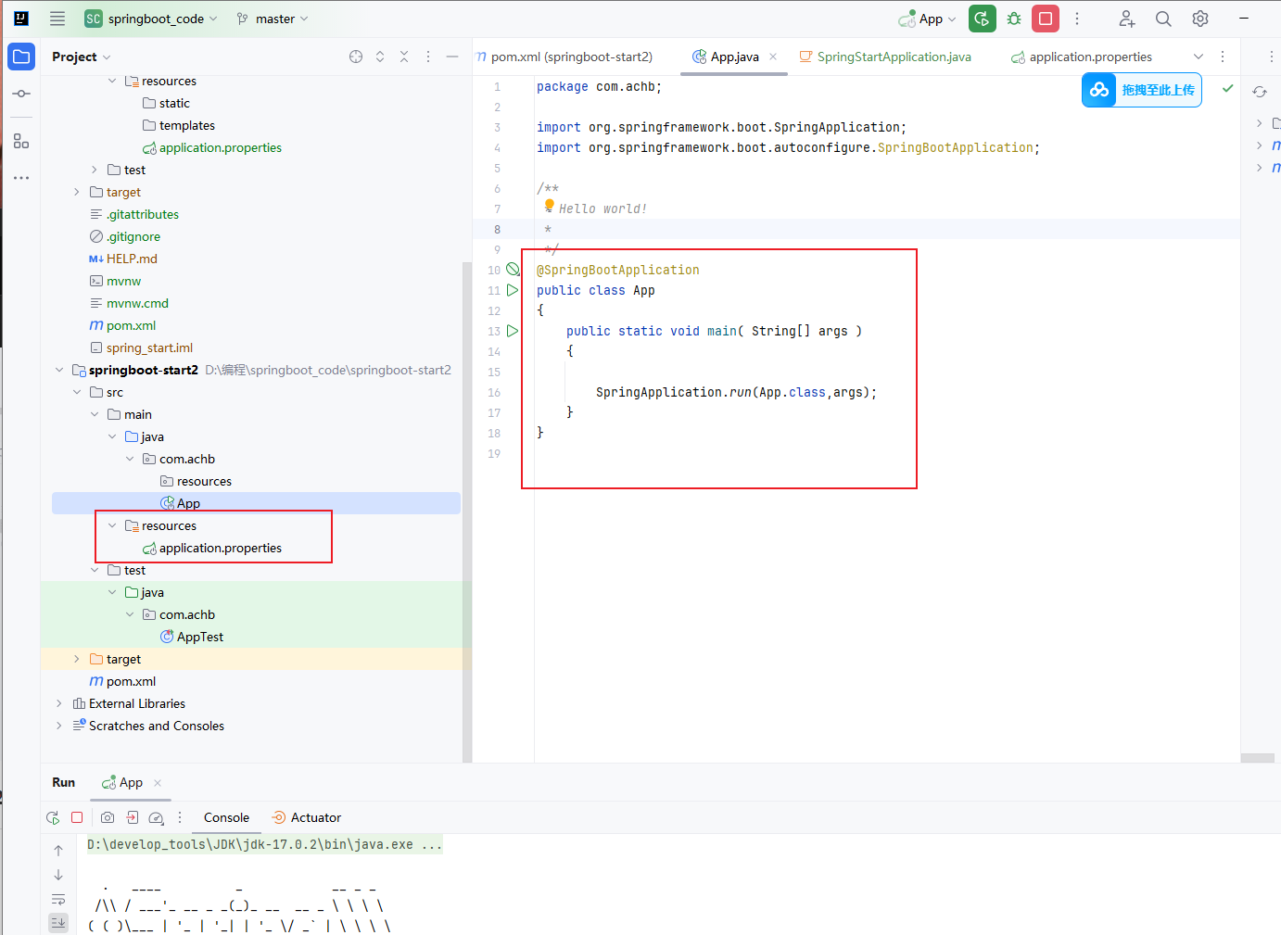Click the blue drag-to-upload button
Viewport: 1281px width, 935px height.
coord(1141,90)
